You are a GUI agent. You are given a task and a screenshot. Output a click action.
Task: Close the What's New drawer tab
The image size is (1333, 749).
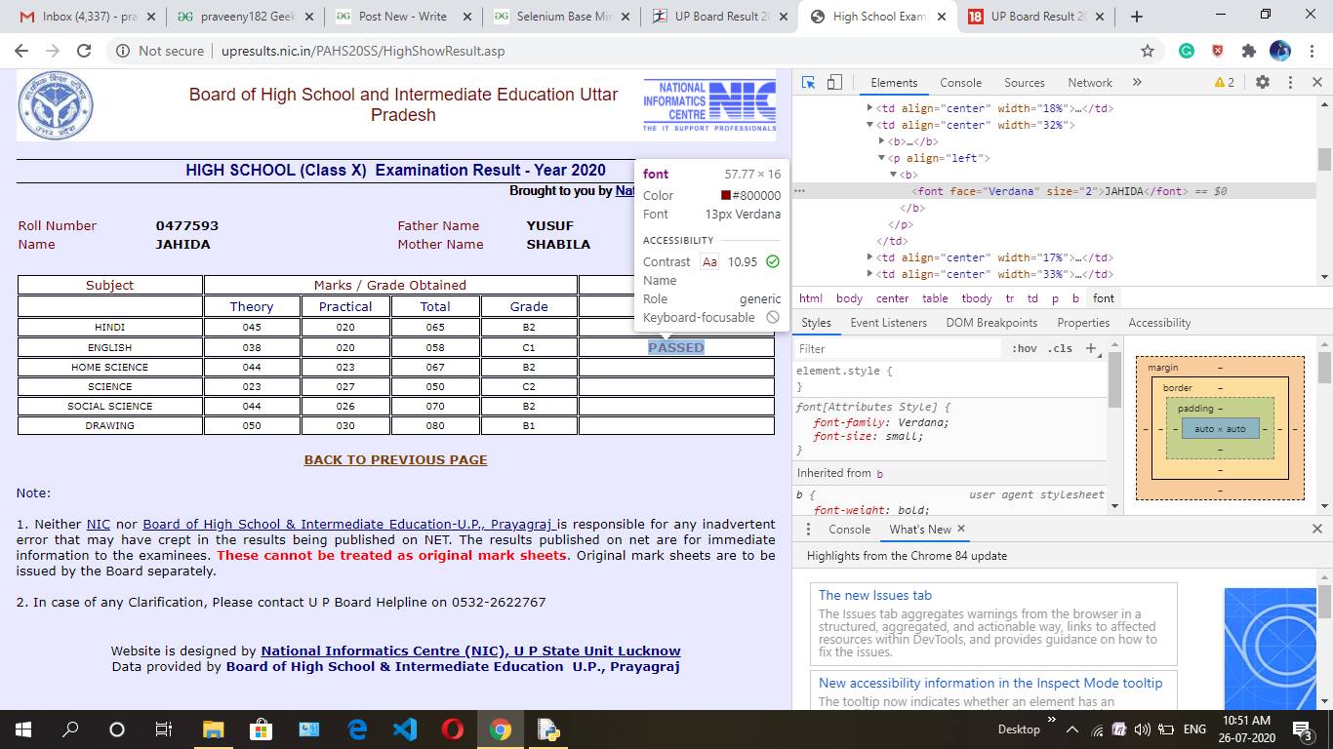(x=961, y=529)
